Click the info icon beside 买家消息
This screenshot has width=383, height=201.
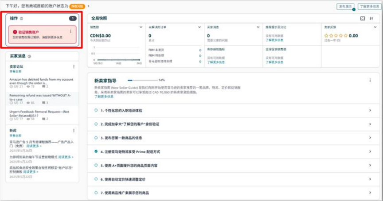click(x=29, y=56)
